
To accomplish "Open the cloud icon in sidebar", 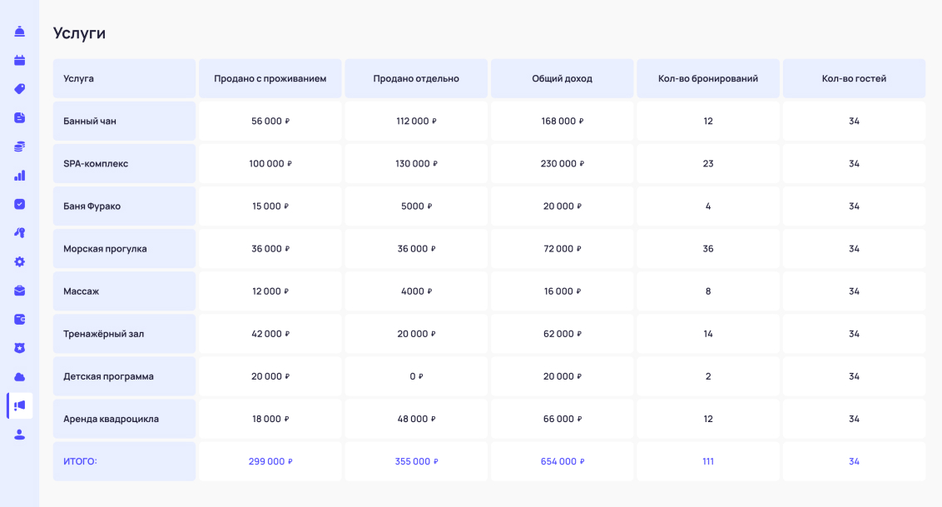I will pyautogui.click(x=19, y=377).
